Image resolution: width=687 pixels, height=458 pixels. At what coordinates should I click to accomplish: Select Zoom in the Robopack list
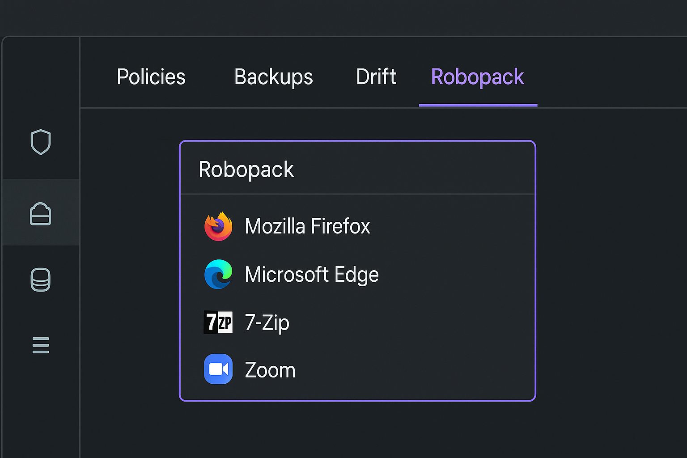pyautogui.click(x=270, y=370)
